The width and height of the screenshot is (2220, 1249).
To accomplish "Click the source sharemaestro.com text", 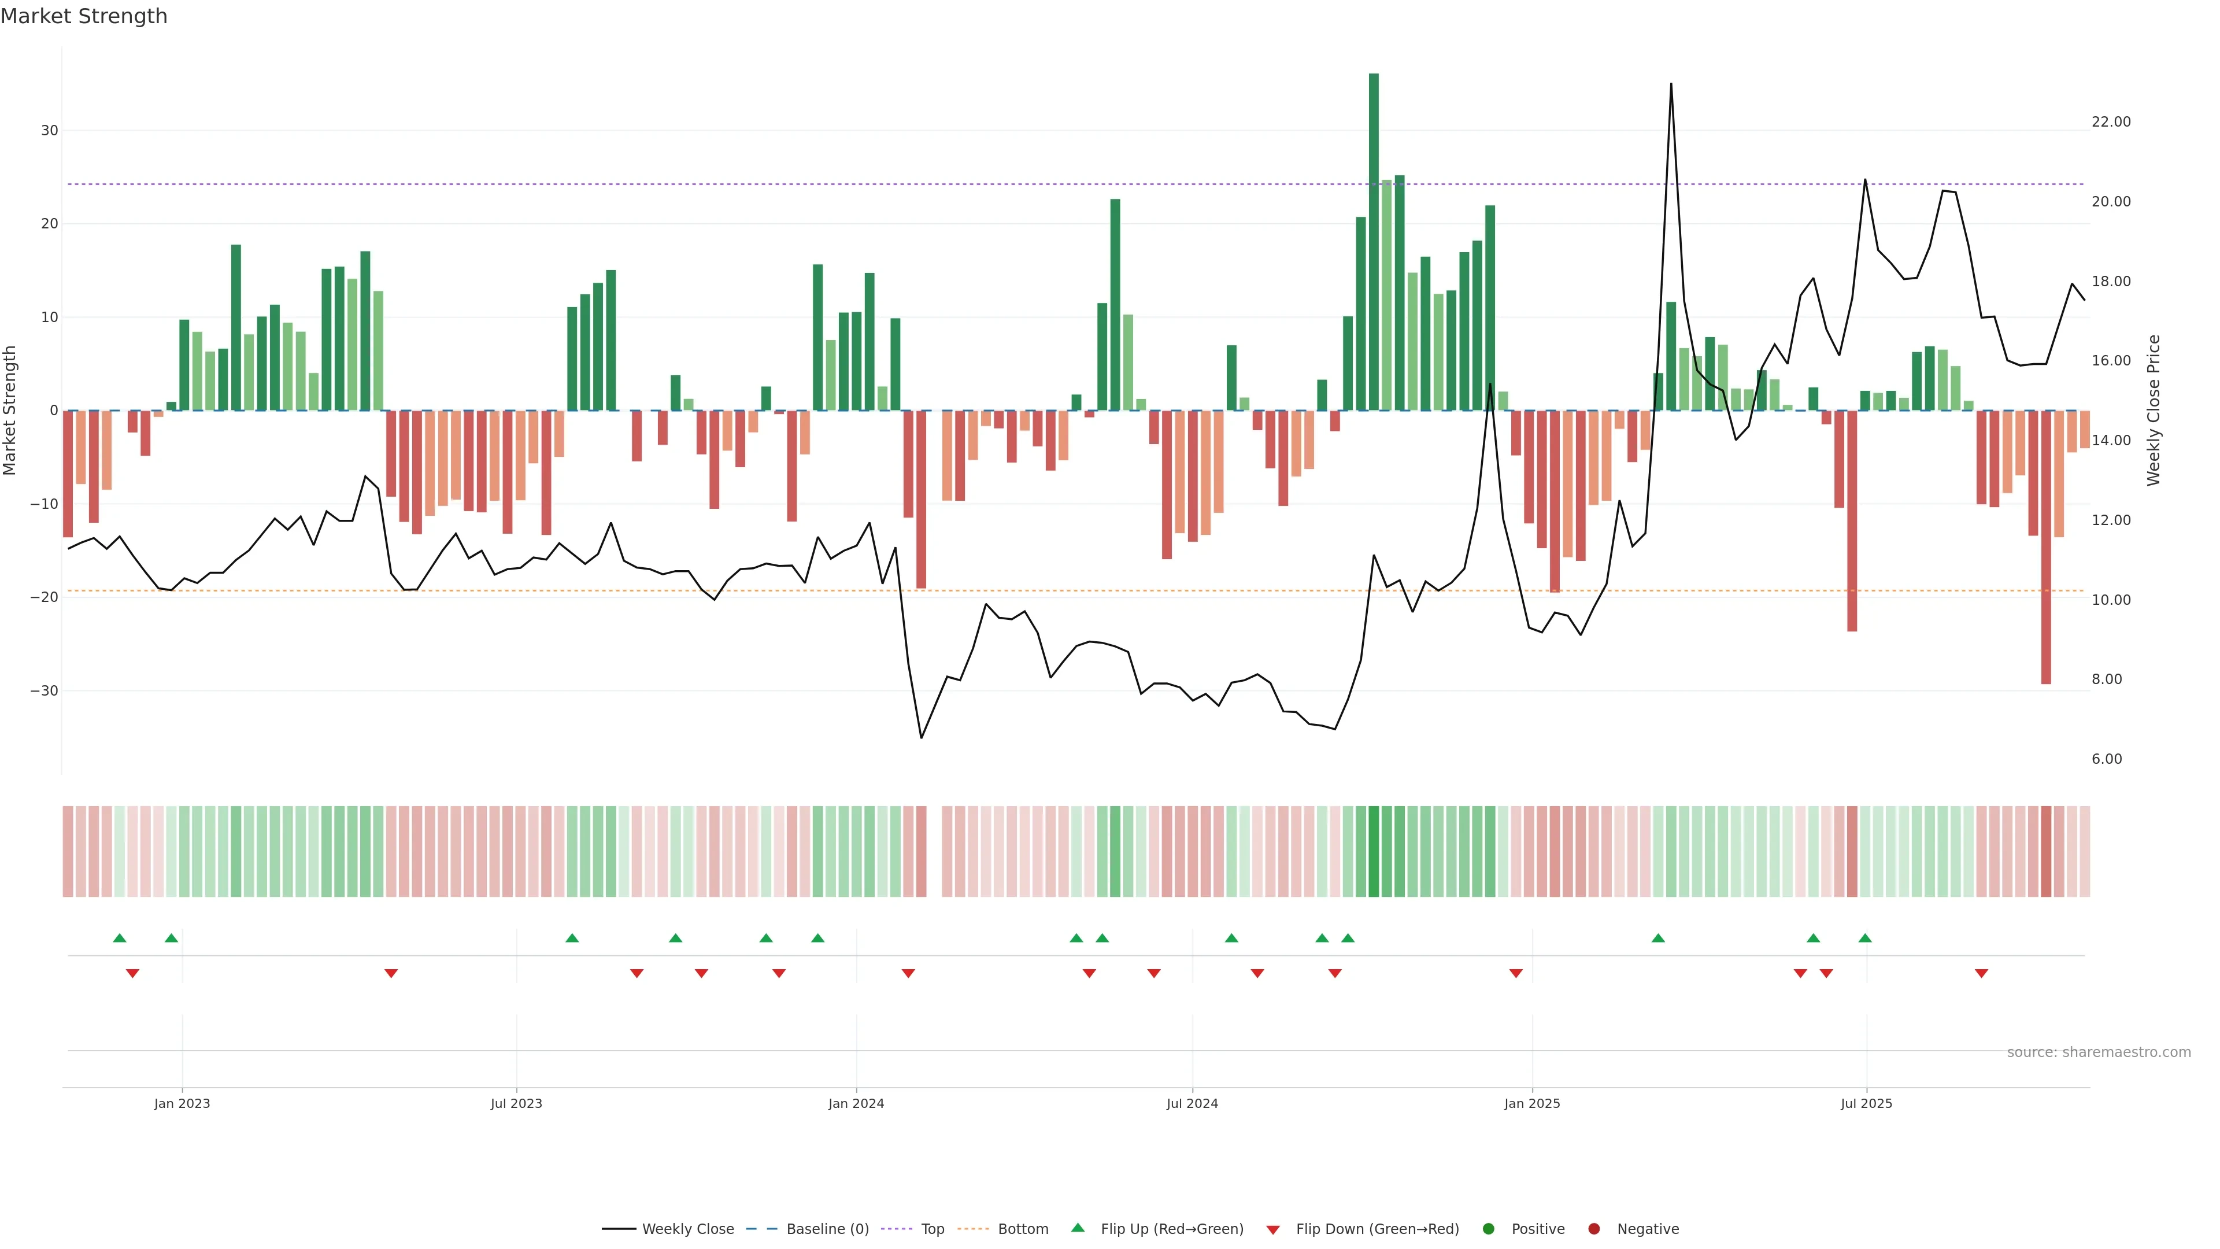I will (x=2099, y=1052).
